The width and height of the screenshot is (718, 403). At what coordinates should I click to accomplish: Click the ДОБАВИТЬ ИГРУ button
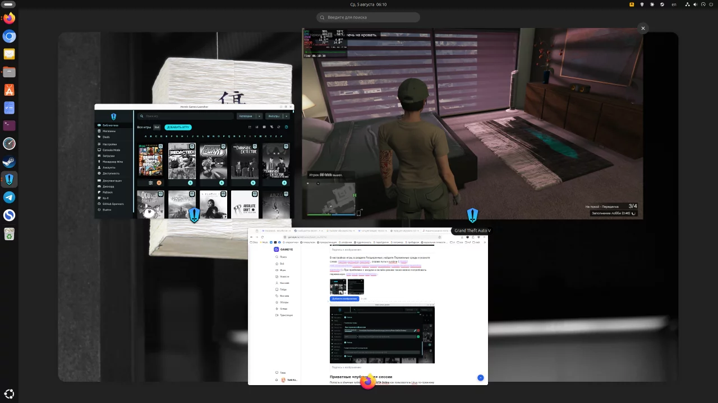[x=178, y=127]
